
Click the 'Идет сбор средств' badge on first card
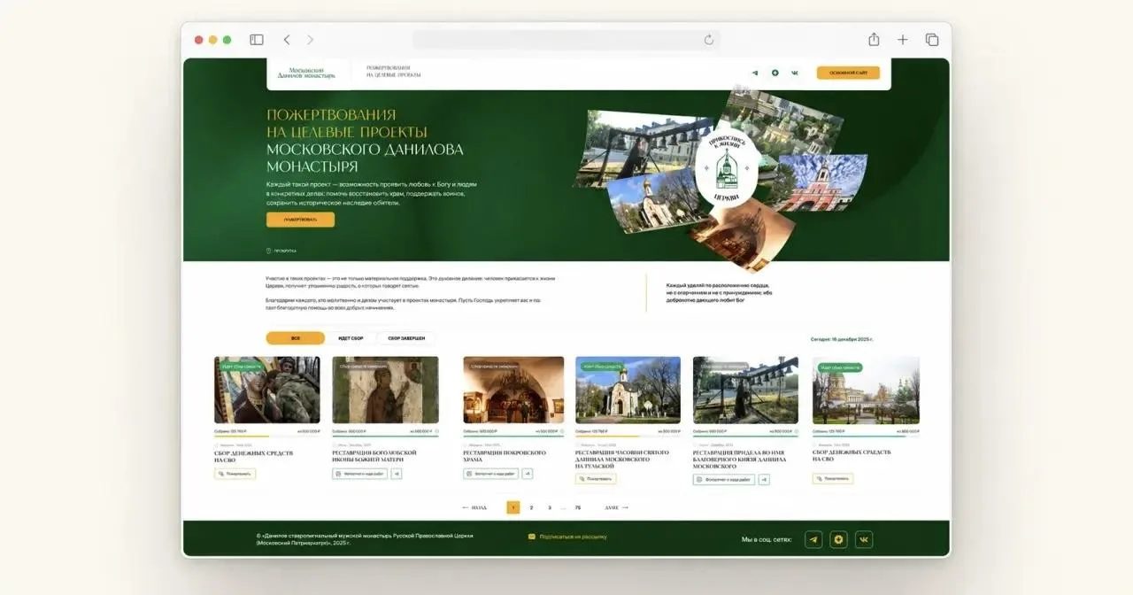click(x=241, y=366)
